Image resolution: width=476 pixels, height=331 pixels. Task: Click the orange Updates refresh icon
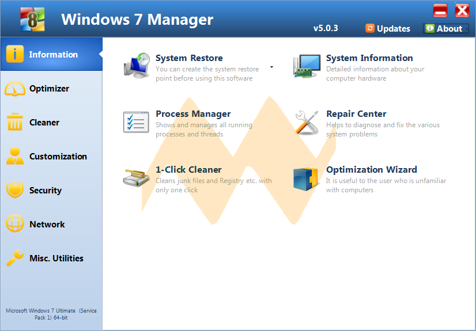coord(370,28)
